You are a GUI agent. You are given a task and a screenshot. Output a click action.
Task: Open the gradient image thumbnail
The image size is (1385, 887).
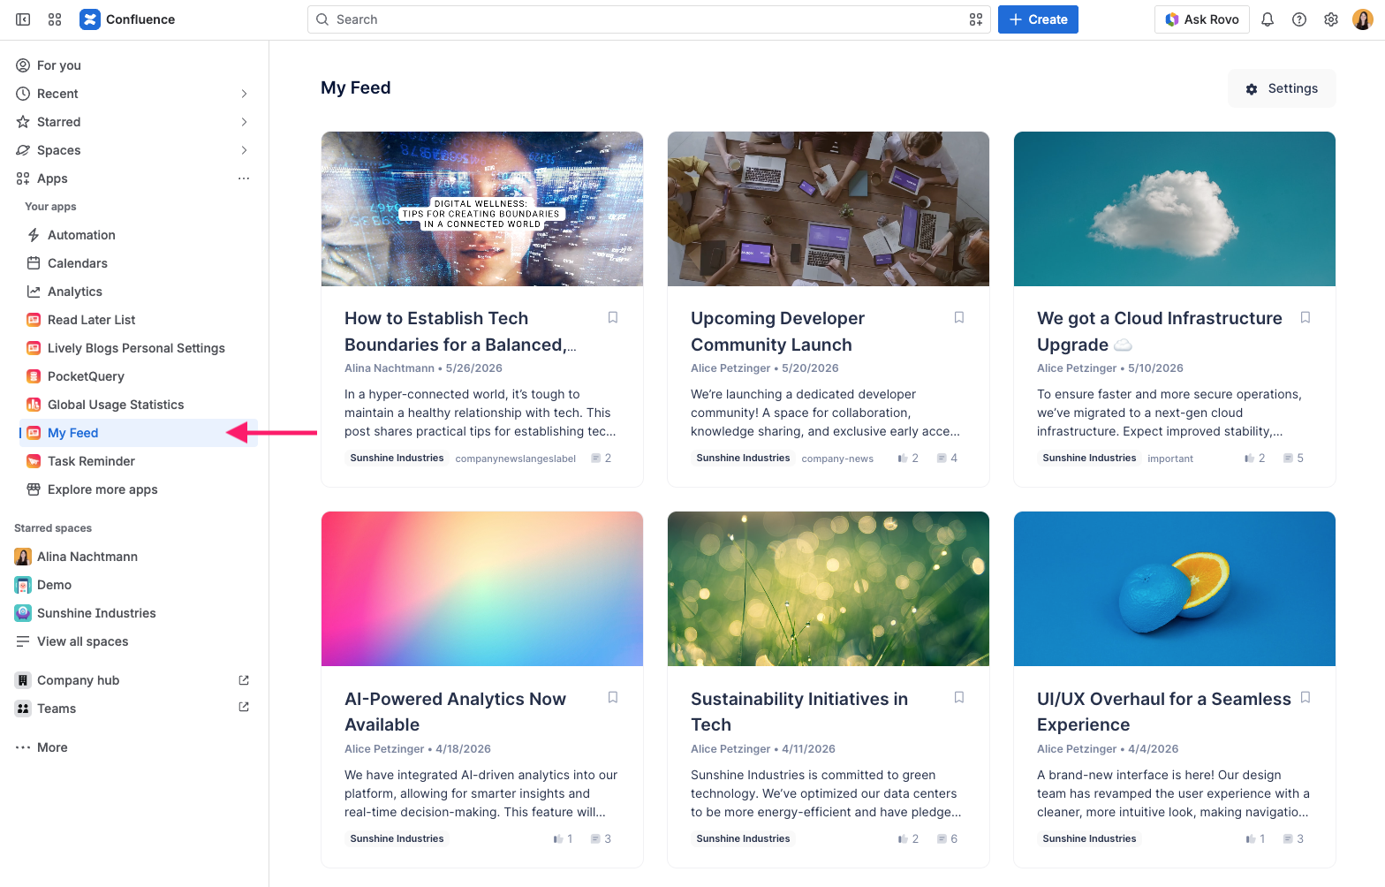tap(482, 588)
